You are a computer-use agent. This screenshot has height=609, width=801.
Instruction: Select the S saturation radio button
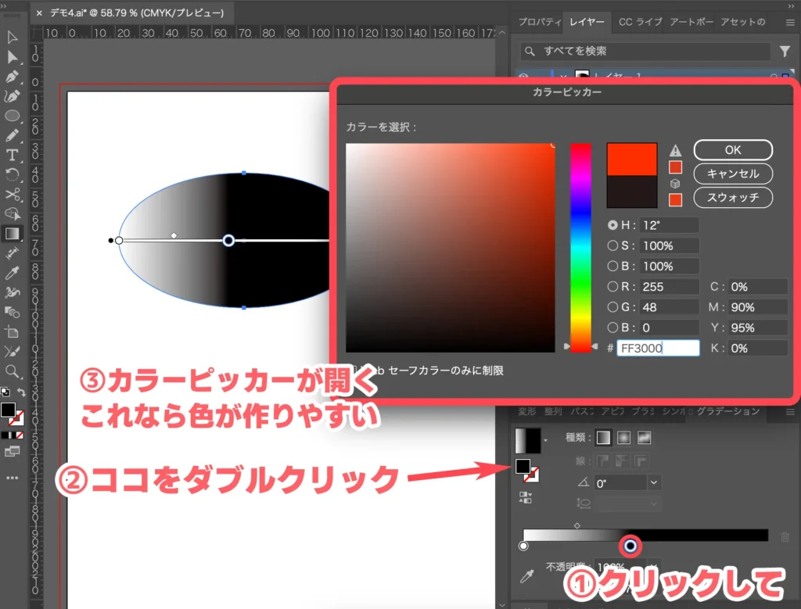coord(613,245)
